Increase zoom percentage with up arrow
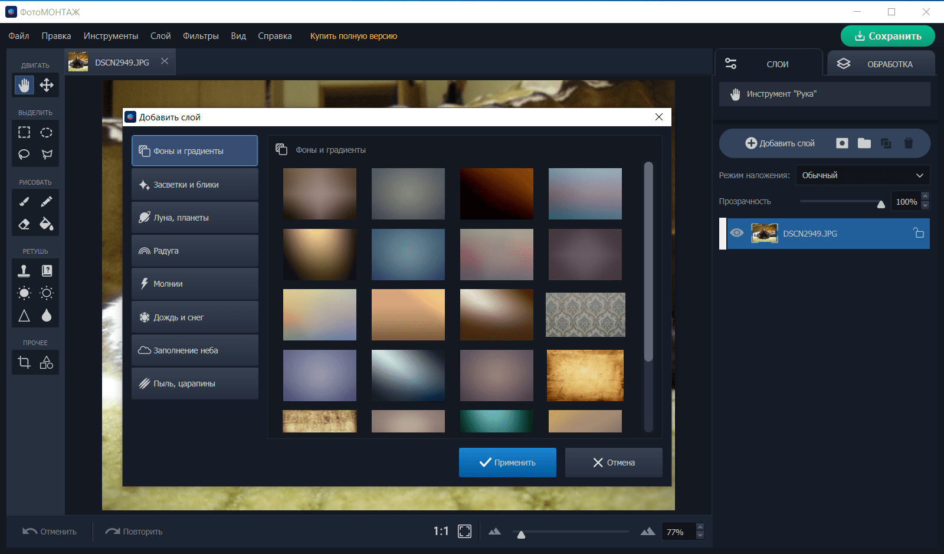944x554 pixels. [x=700, y=527]
